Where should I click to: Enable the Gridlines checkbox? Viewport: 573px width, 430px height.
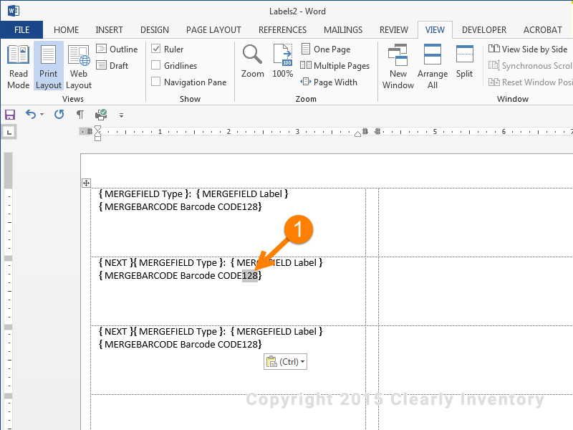156,65
